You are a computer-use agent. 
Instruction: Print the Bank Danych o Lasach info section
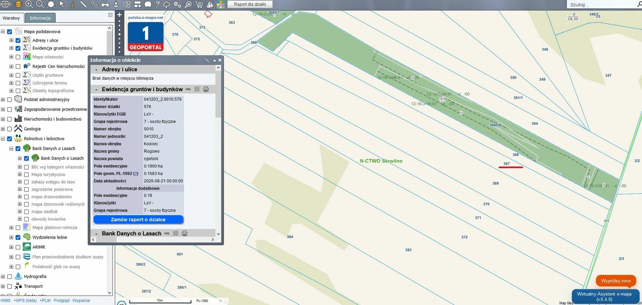pos(185,233)
